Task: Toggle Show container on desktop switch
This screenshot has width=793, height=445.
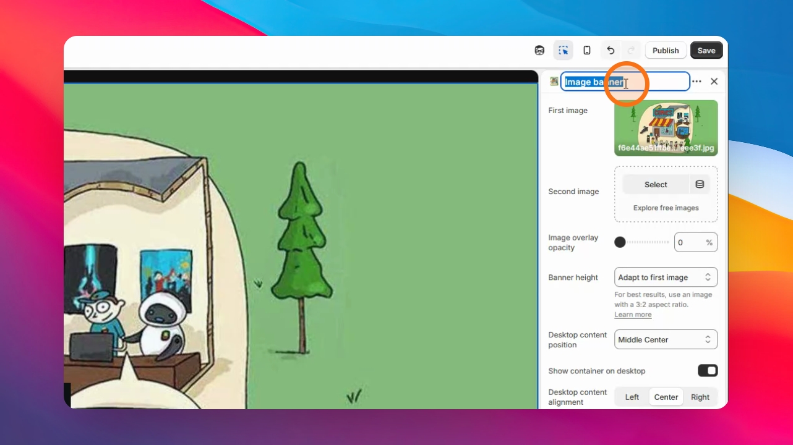Action: pyautogui.click(x=708, y=371)
